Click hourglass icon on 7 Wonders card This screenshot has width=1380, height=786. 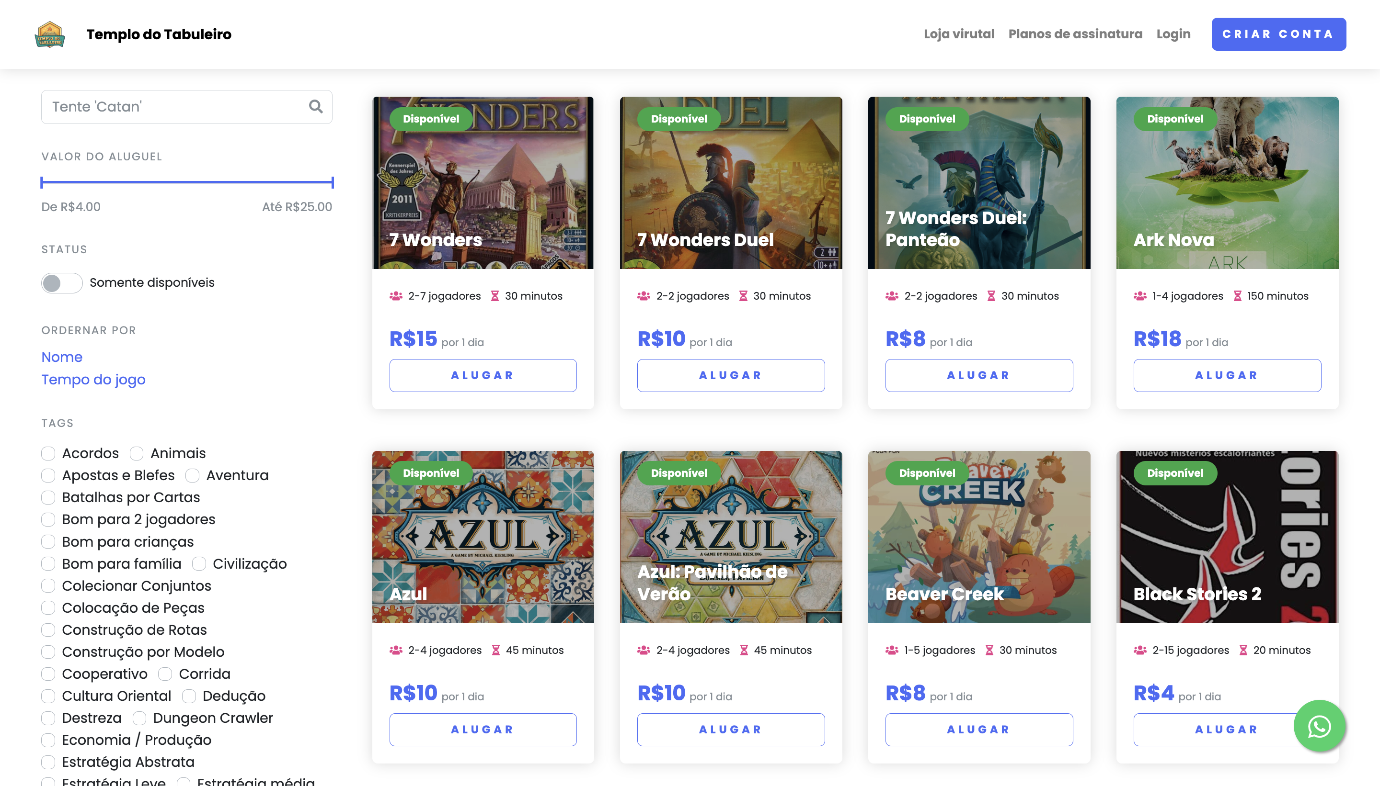click(494, 296)
